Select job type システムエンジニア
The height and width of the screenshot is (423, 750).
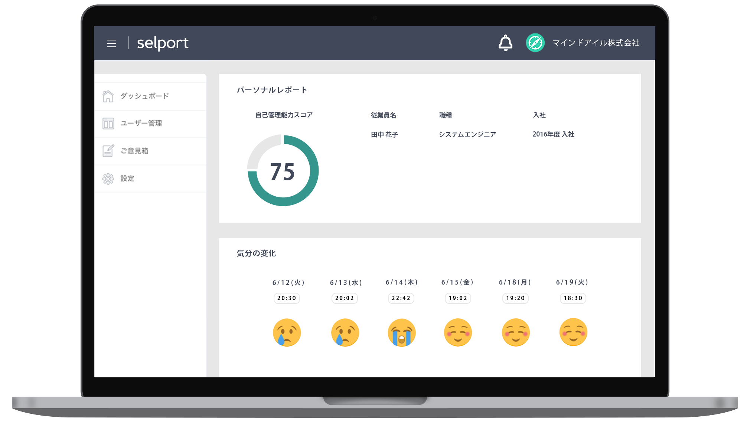[x=467, y=134]
